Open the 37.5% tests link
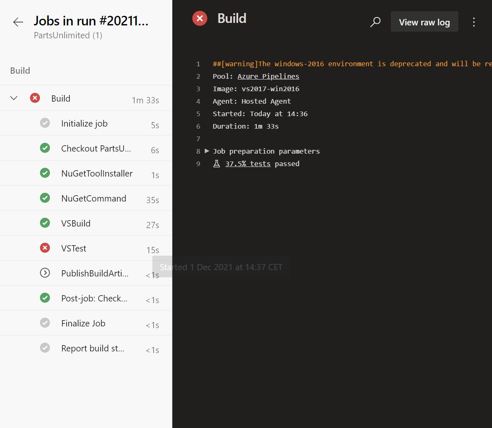 click(248, 164)
